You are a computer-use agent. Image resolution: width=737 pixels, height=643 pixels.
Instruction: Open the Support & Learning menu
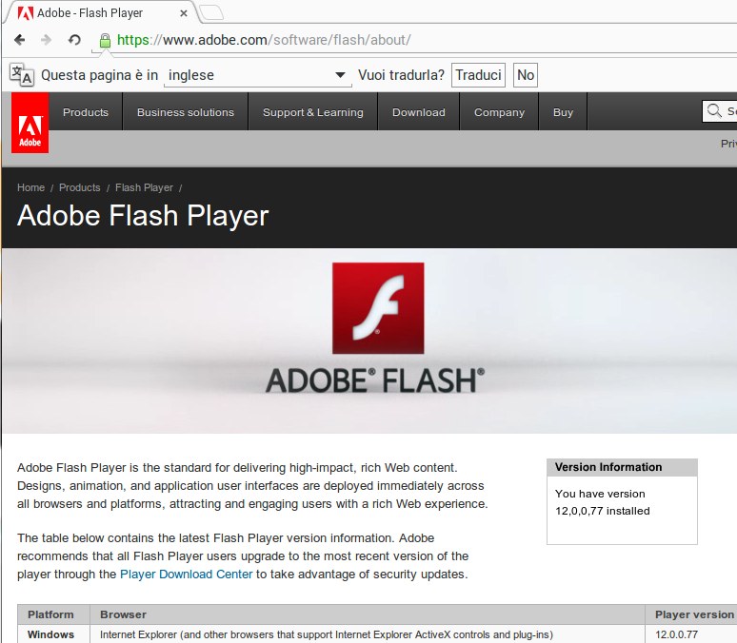pos(313,112)
